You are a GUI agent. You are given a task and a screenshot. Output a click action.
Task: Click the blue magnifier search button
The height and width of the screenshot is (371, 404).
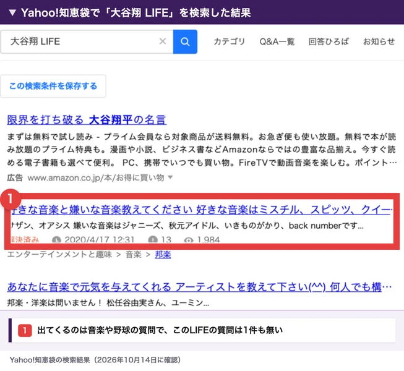(x=185, y=41)
